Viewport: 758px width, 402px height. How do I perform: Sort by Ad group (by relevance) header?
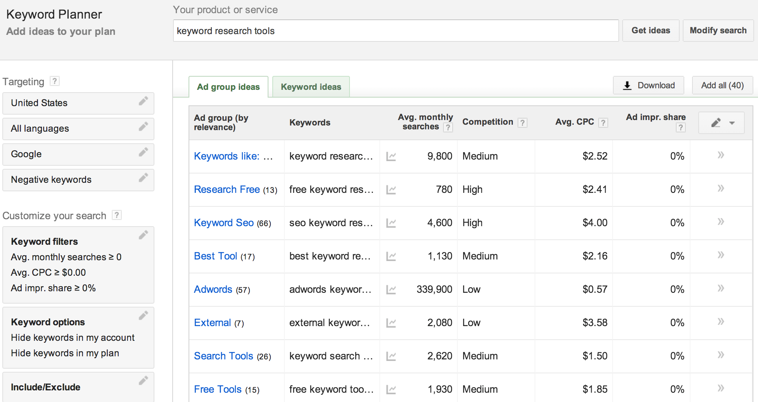[221, 122]
